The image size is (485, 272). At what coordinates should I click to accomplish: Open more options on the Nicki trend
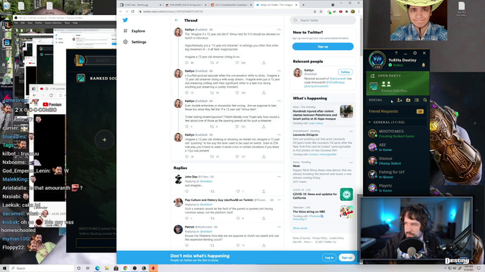pos(351,162)
